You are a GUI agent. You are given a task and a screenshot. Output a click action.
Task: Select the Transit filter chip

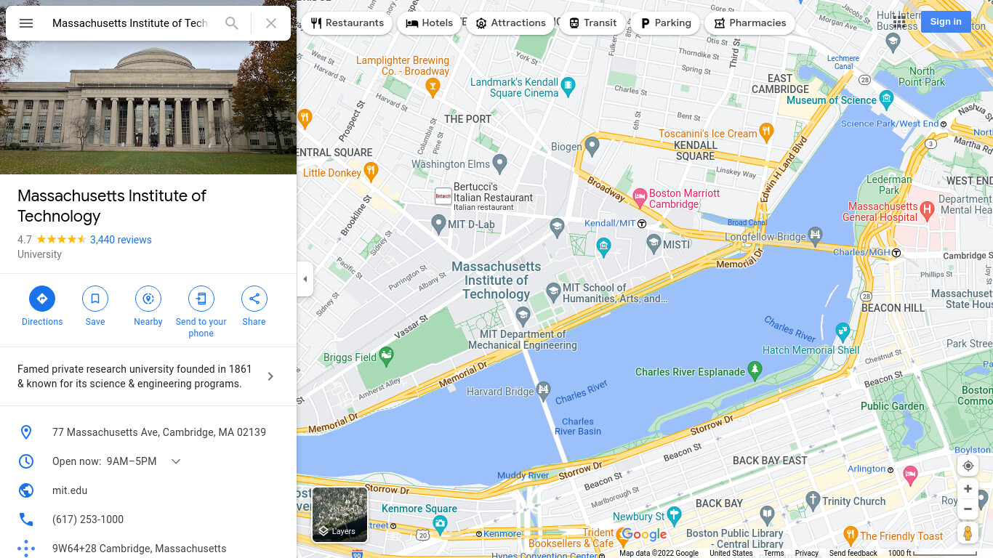[x=592, y=23]
